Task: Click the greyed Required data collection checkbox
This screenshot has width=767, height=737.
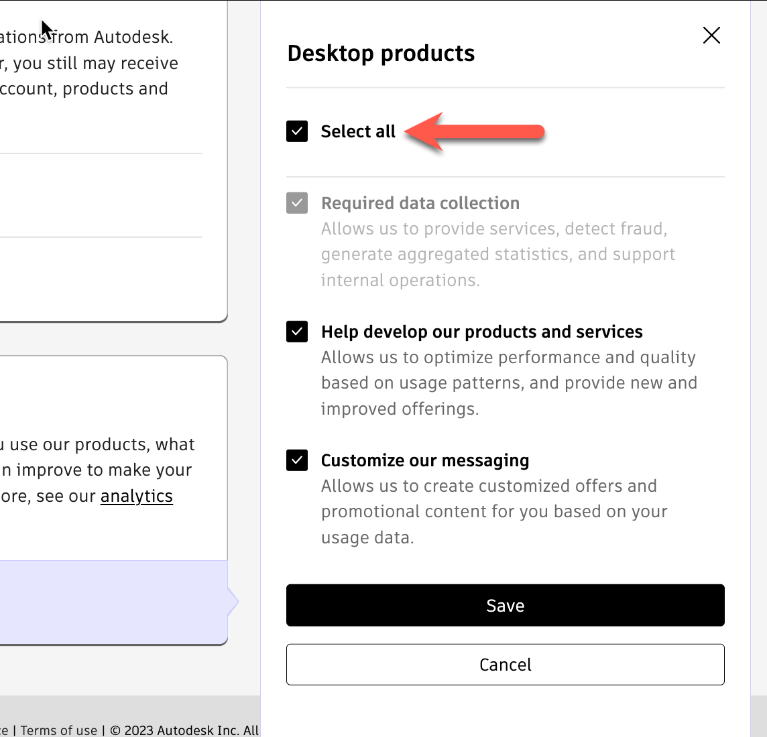Action: tap(297, 203)
